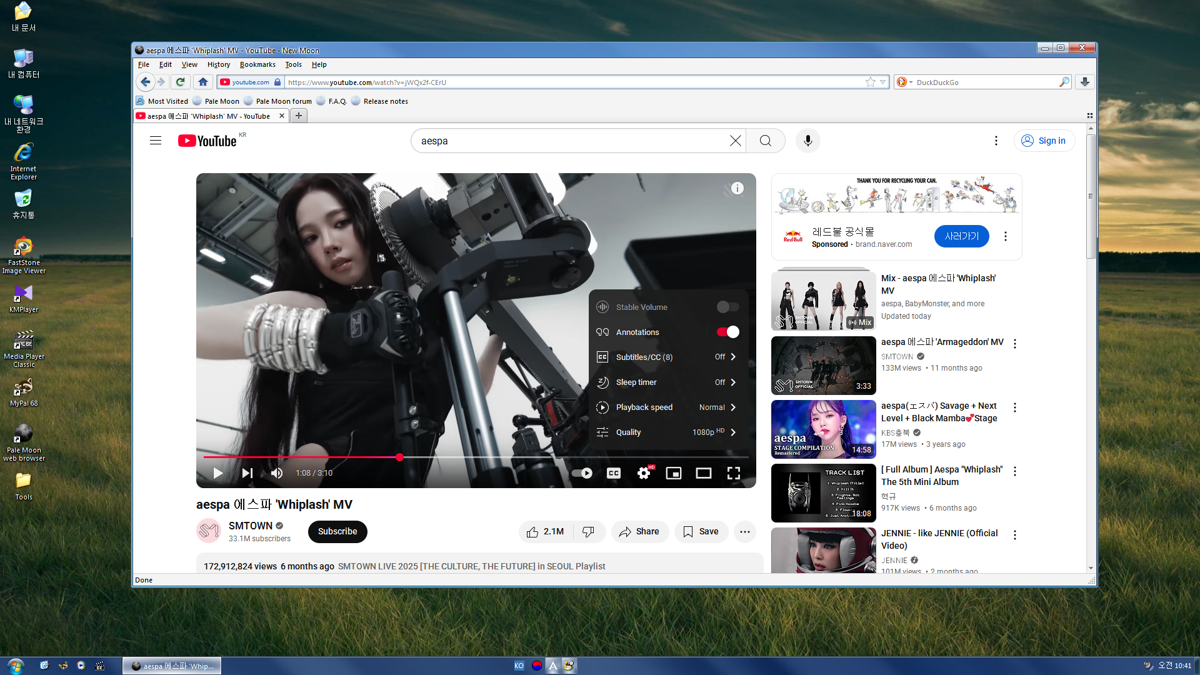Mute the video volume speaker
This screenshot has height=675, width=1200.
(277, 473)
